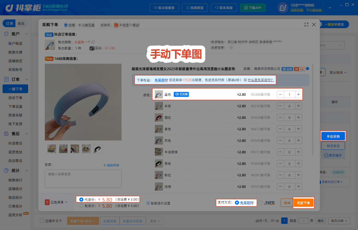Click the plus button for 浅绿
Image resolution: width=358 pixels, height=230 pixels.
tap(298, 187)
